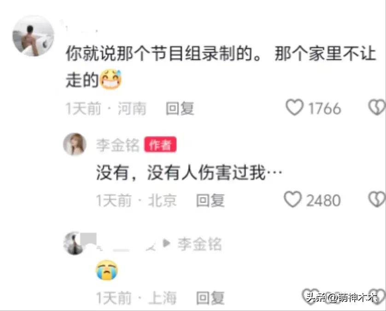
Task: Like the Henan user's comment with 1766 likes
Action: (294, 107)
